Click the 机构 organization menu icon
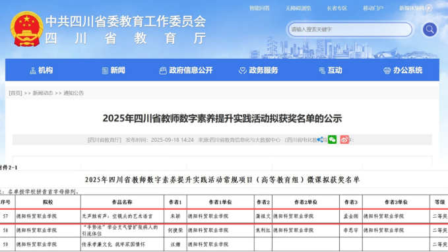Viewport: 448px width, 252px height. tap(33, 71)
